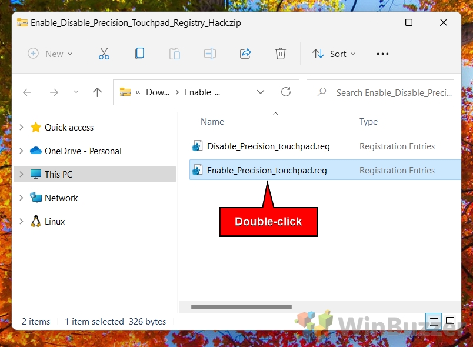
Task: Open the See more ellipsis menu
Action: coord(382,54)
